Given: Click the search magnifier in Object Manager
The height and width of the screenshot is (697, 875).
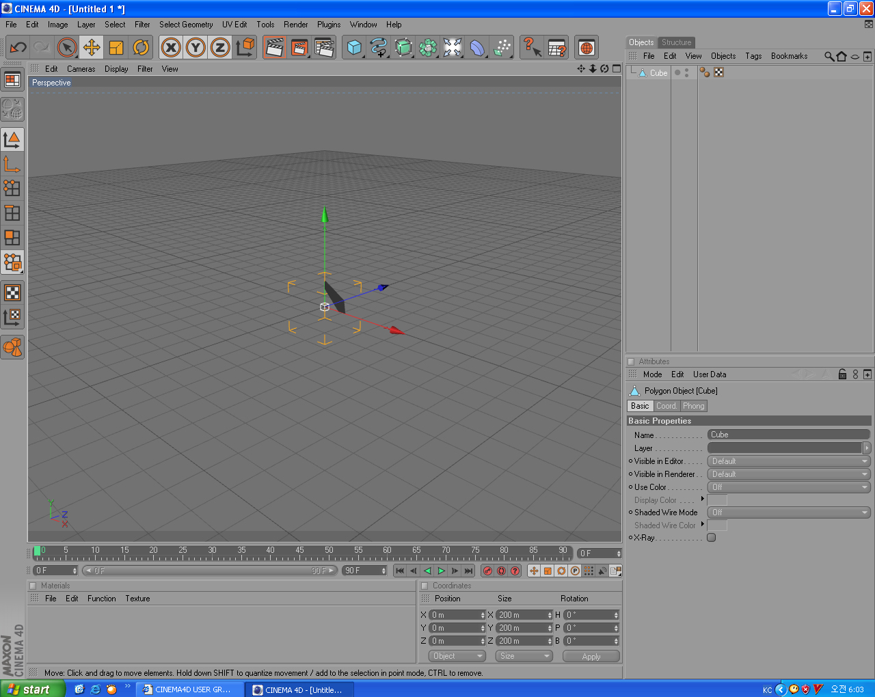Looking at the screenshot, I should click(x=829, y=56).
